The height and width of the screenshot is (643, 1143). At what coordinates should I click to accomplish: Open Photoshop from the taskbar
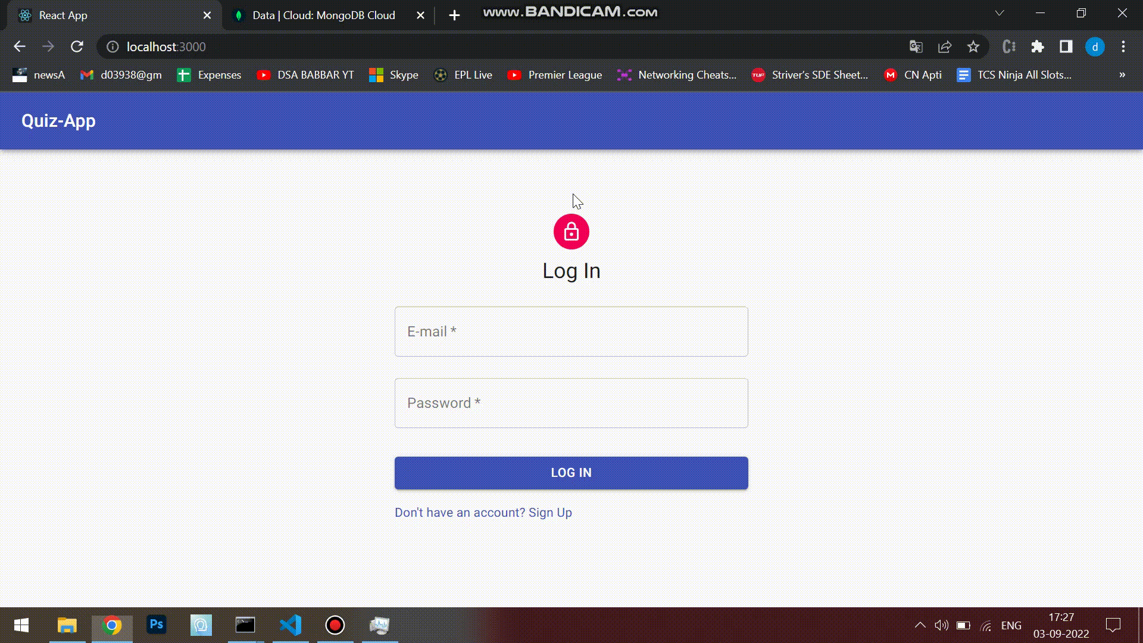156,625
